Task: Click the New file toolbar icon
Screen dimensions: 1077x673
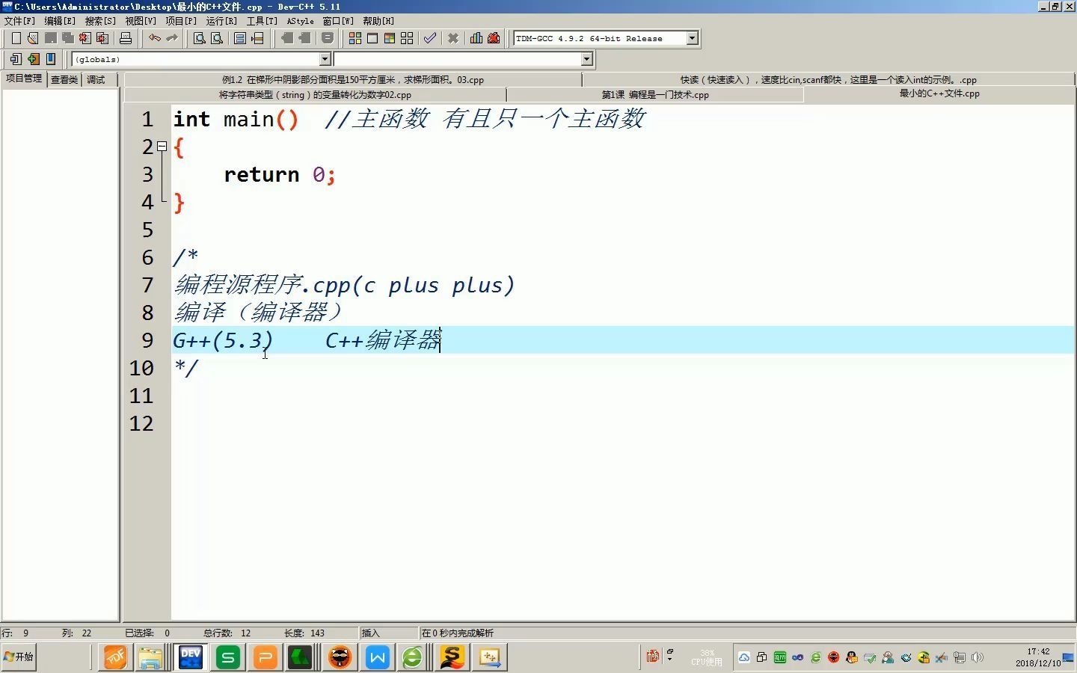Action: pyautogui.click(x=16, y=38)
